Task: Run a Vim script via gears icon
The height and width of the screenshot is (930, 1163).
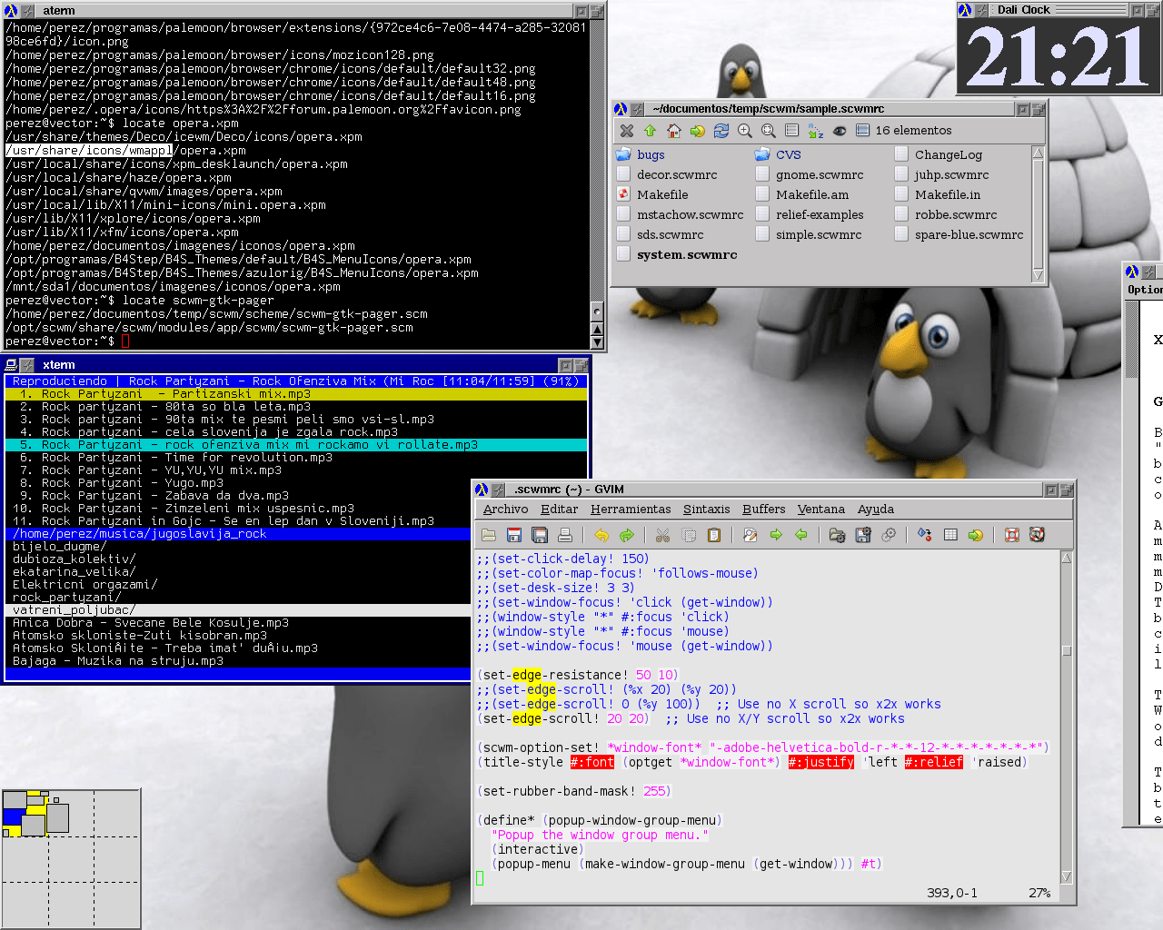Action: click(x=889, y=535)
